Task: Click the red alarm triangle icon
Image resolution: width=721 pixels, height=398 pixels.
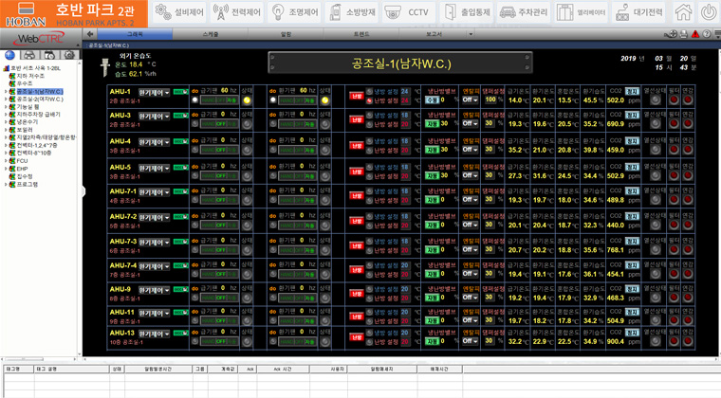Action: click(695, 34)
